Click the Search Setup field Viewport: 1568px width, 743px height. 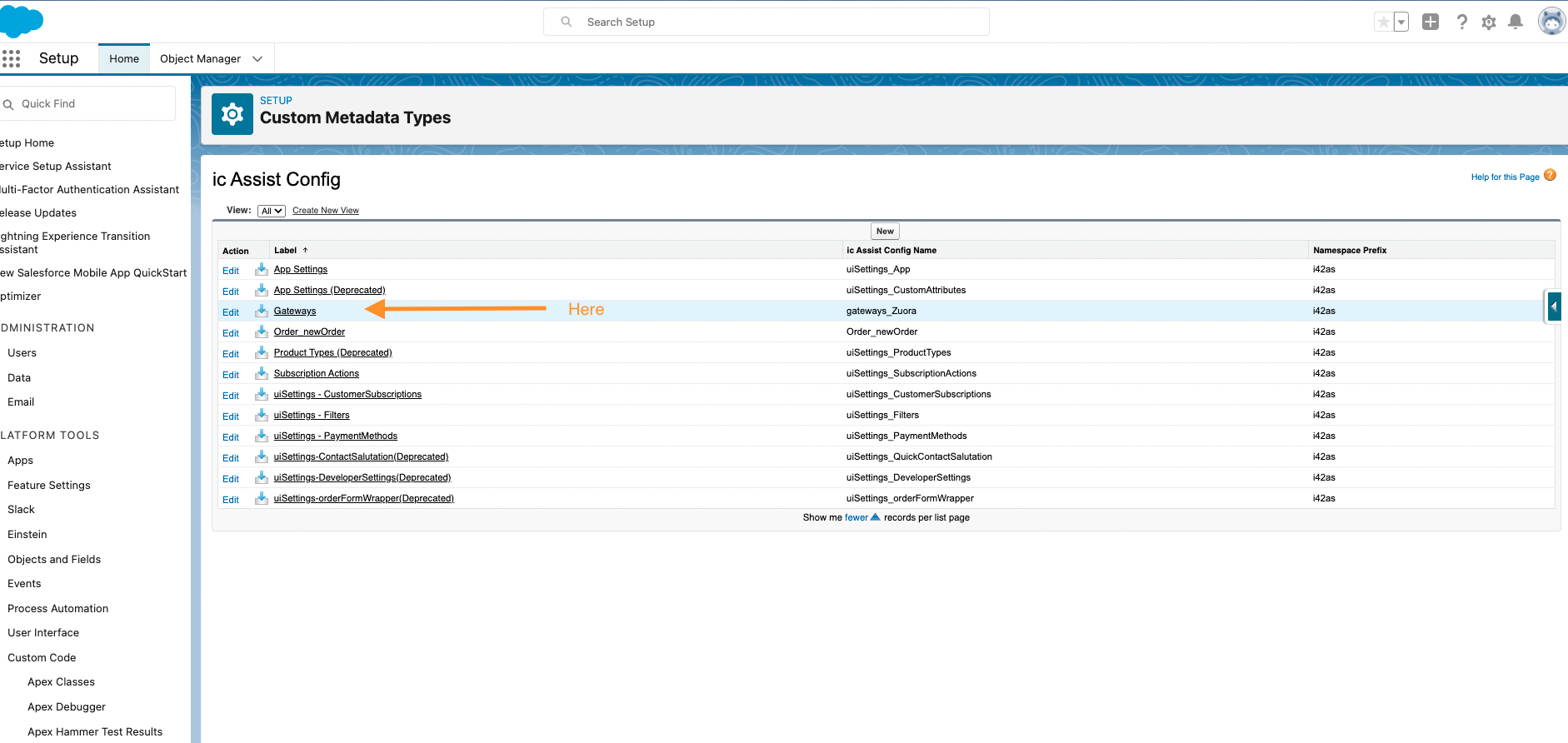tap(767, 22)
